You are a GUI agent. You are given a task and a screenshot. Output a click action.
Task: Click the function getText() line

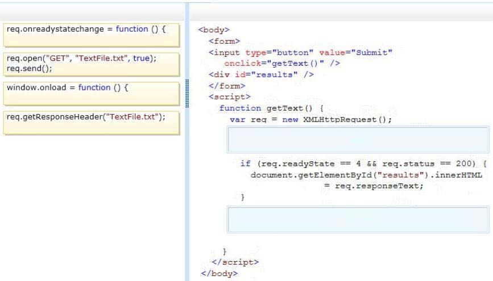click(x=271, y=108)
